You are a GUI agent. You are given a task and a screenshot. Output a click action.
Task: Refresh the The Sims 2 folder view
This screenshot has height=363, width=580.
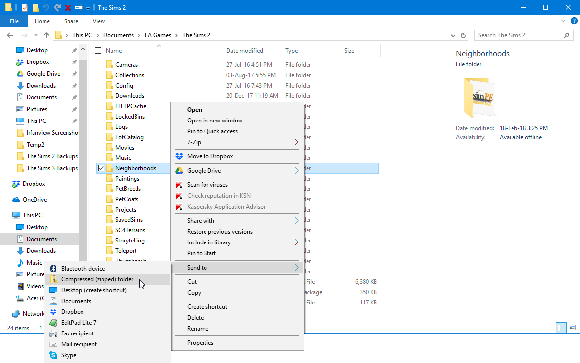(x=463, y=35)
